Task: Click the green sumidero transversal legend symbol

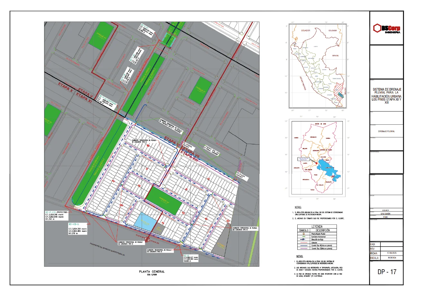Action: [x=304, y=237]
